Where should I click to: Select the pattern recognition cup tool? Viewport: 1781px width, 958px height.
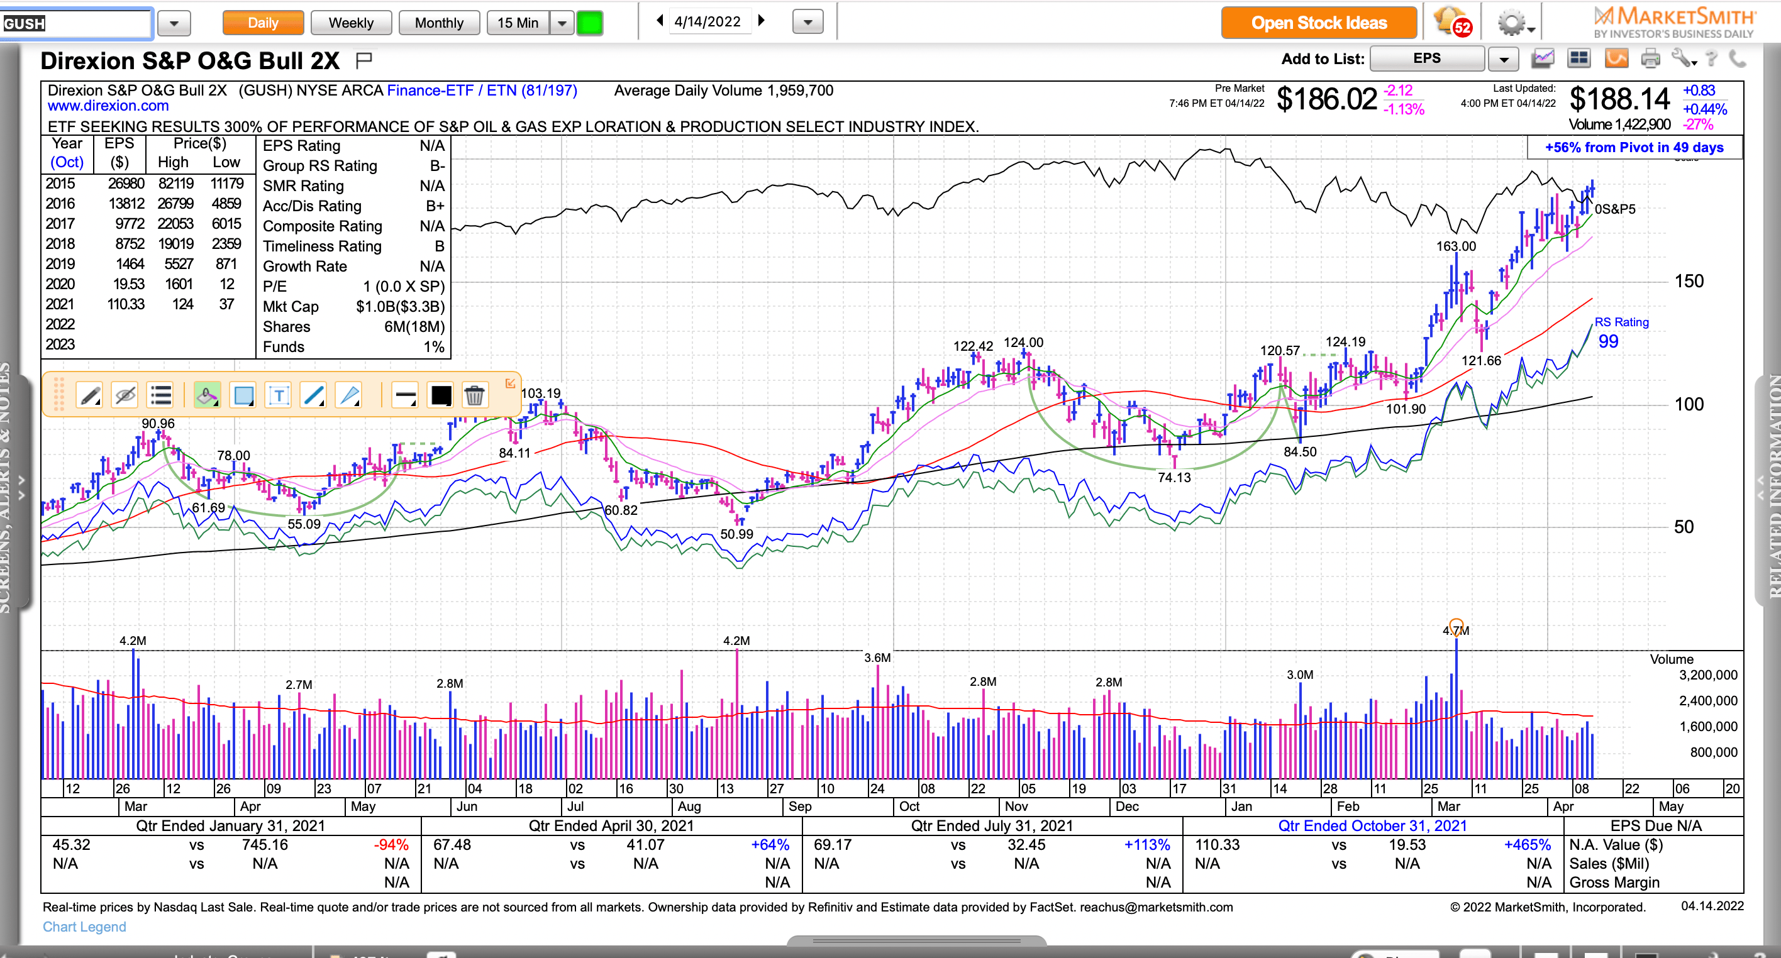point(207,395)
